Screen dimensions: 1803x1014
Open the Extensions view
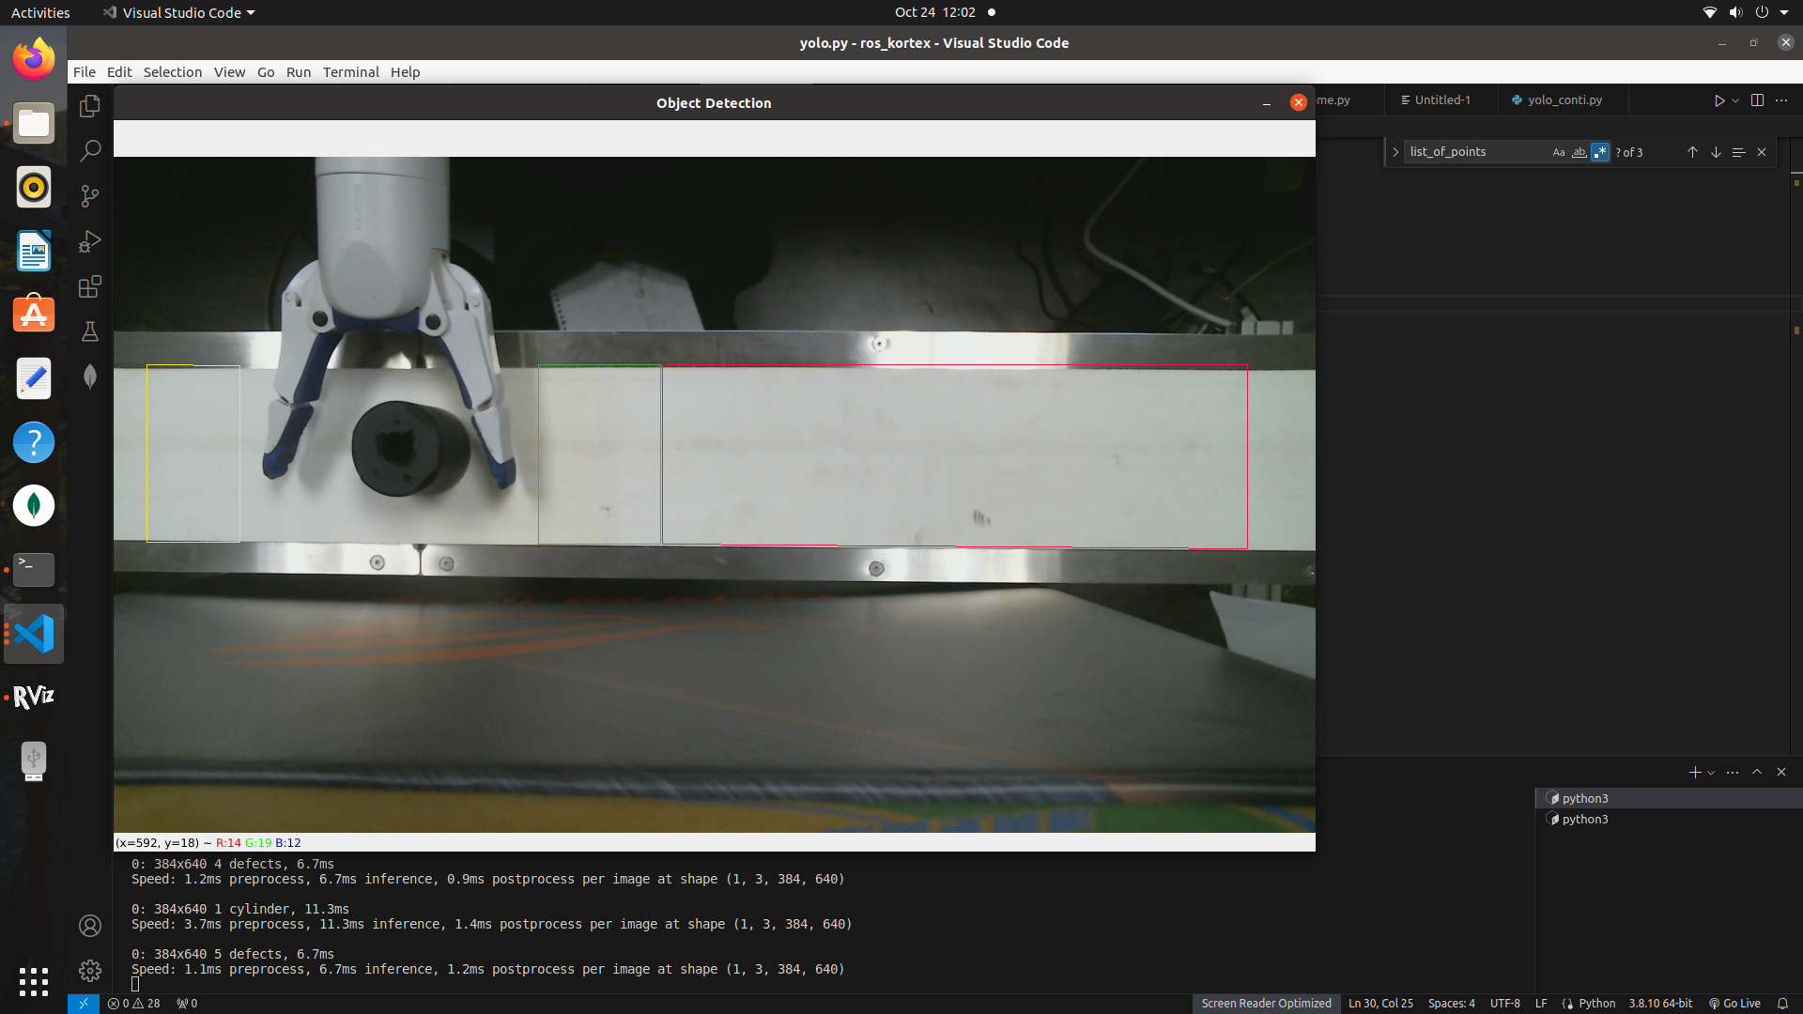(90, 286)
